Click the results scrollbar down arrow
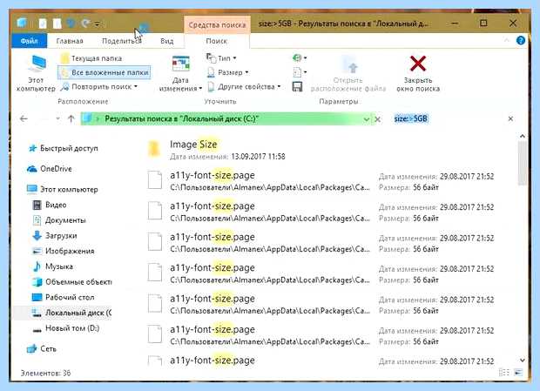Image resolution: width=540 pixels, height=391 pixels. (523, 360)
